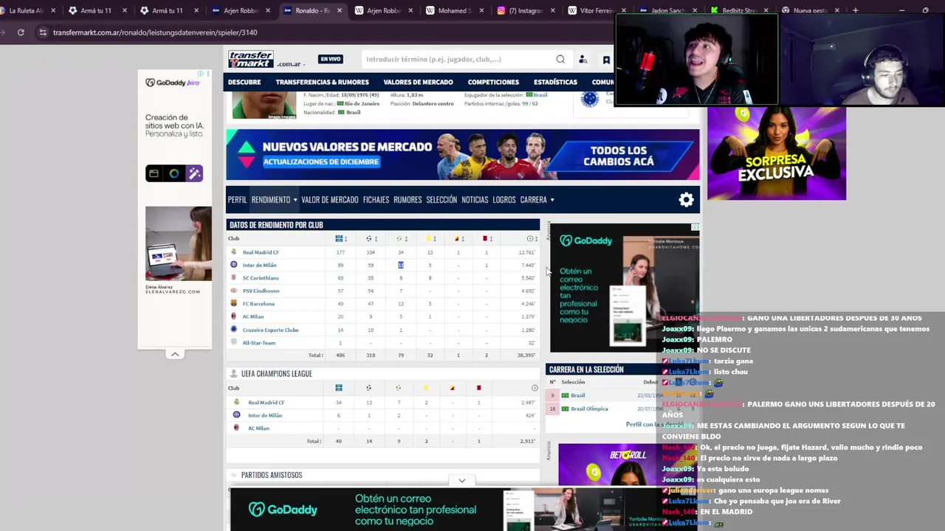Open AC Milan in Champions League table
This screenshot has width=945, height=531.
(258, 428)
